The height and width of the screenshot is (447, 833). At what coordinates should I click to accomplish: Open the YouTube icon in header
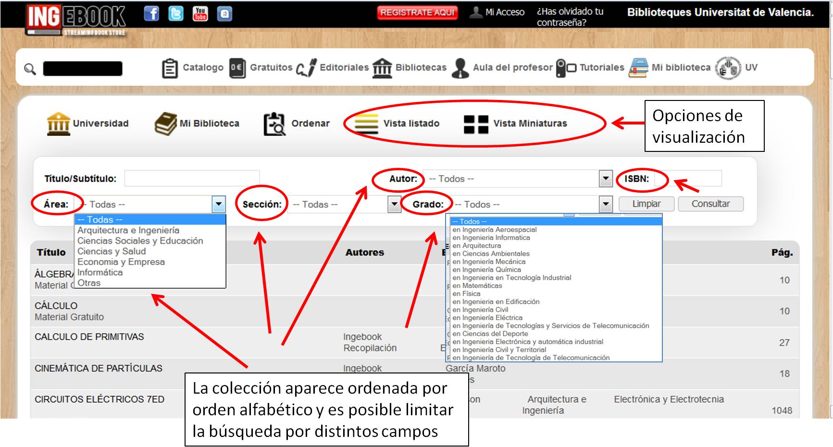point(200,13)
